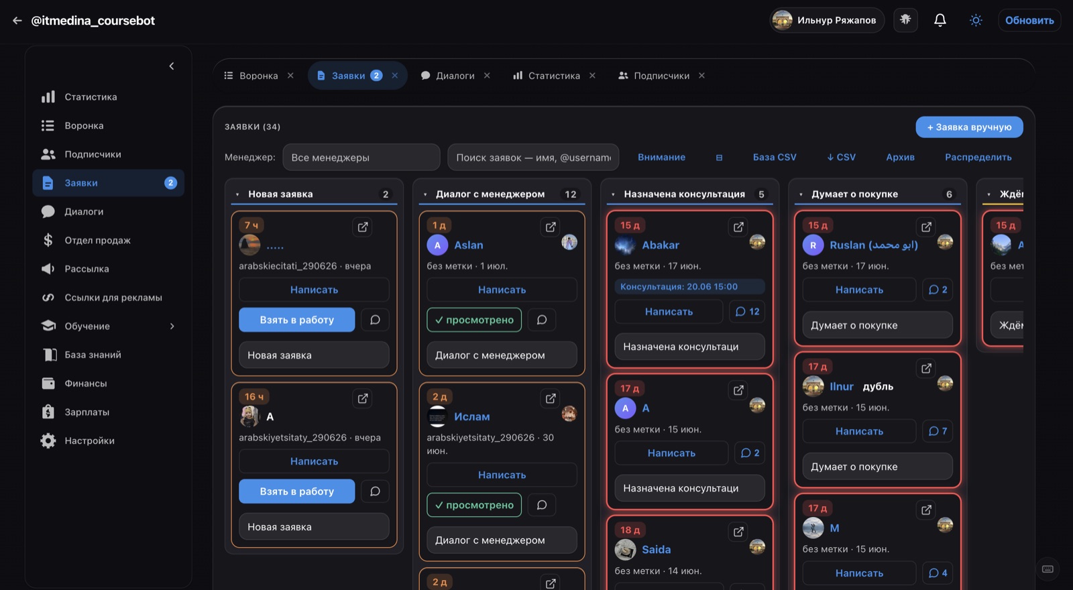Screen dimensions: 1073x590
Task: Click the База CSV link
Action: [775, 158]
